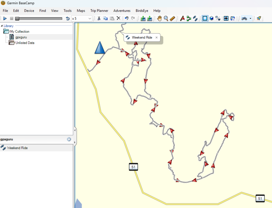Image resolution: width=272 pixels, height=208 pixels.
Task: Click the center map on selection icon
Action: 226,18
